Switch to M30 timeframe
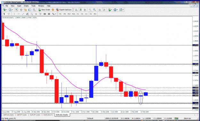 73,14
